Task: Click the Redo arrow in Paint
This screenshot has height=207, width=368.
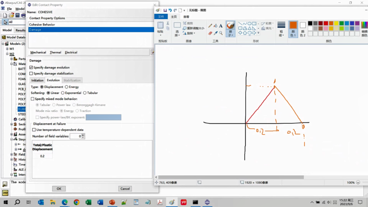Action: pyautogui.click(x=175, y=10)
